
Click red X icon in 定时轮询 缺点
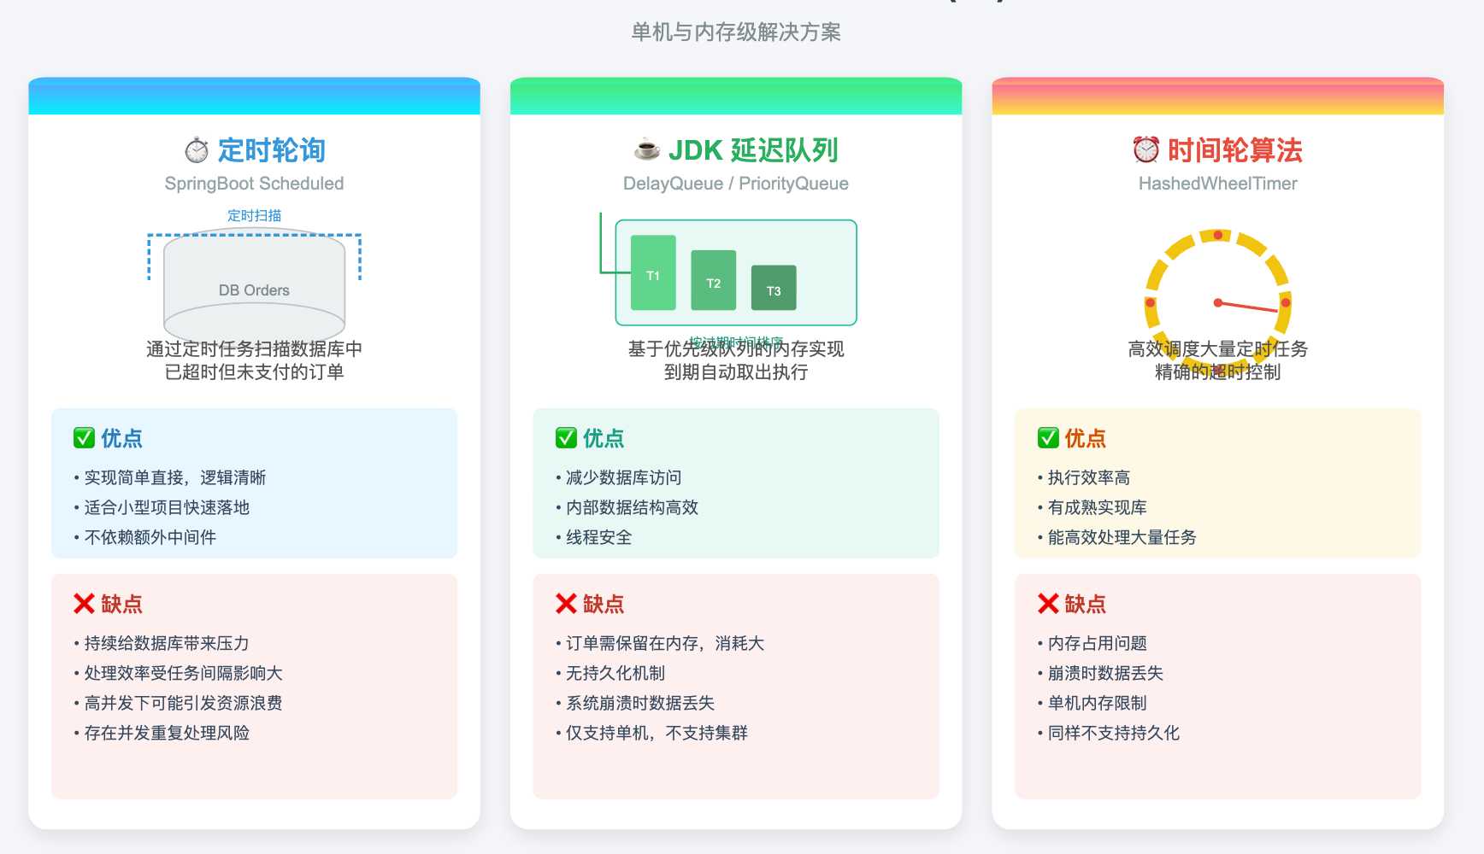coord(84,604)
